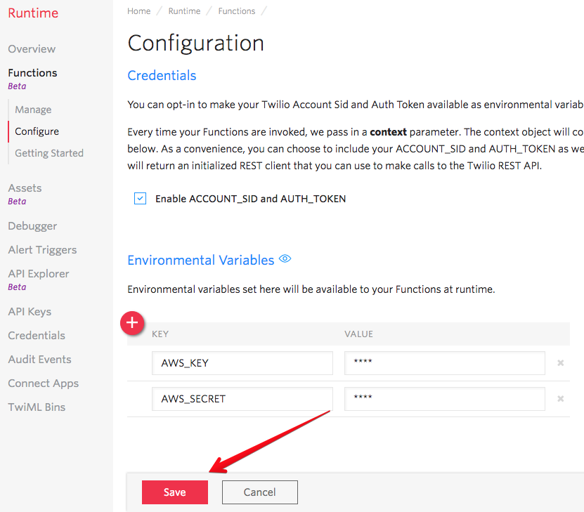Click the Credentials section heading
This screenshot has height=512, width=584.
coord(162,76)
